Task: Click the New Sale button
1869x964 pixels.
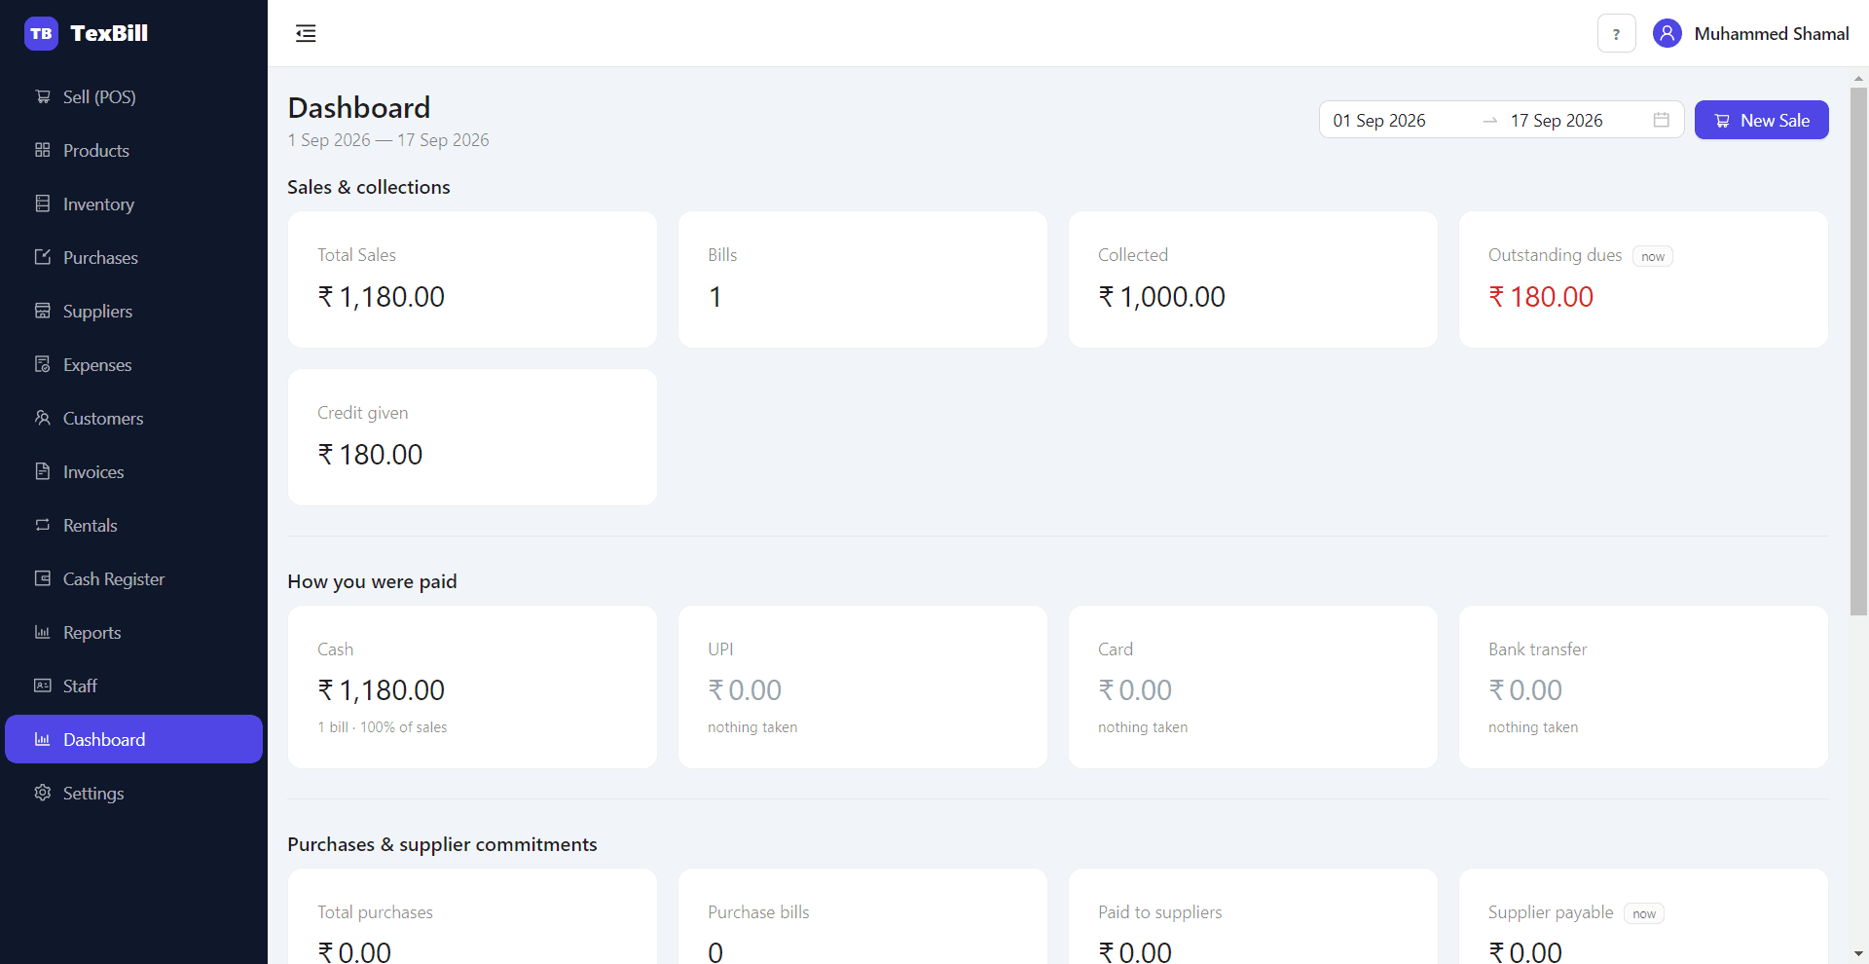Action: coord(1761,120)
